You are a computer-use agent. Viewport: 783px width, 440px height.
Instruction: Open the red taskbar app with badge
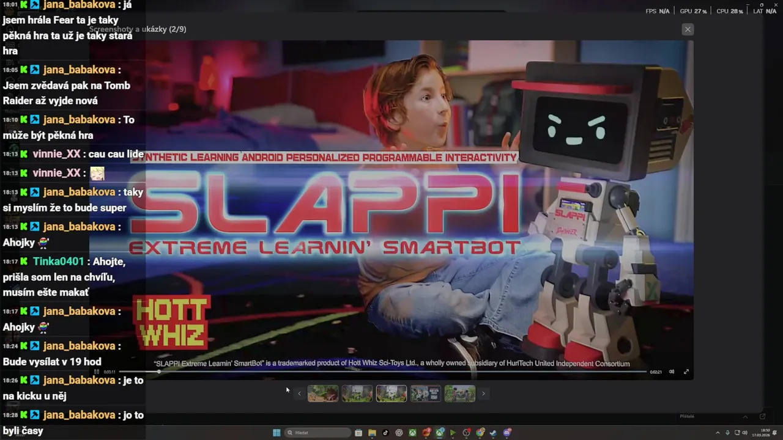click(x=426, y=433)
